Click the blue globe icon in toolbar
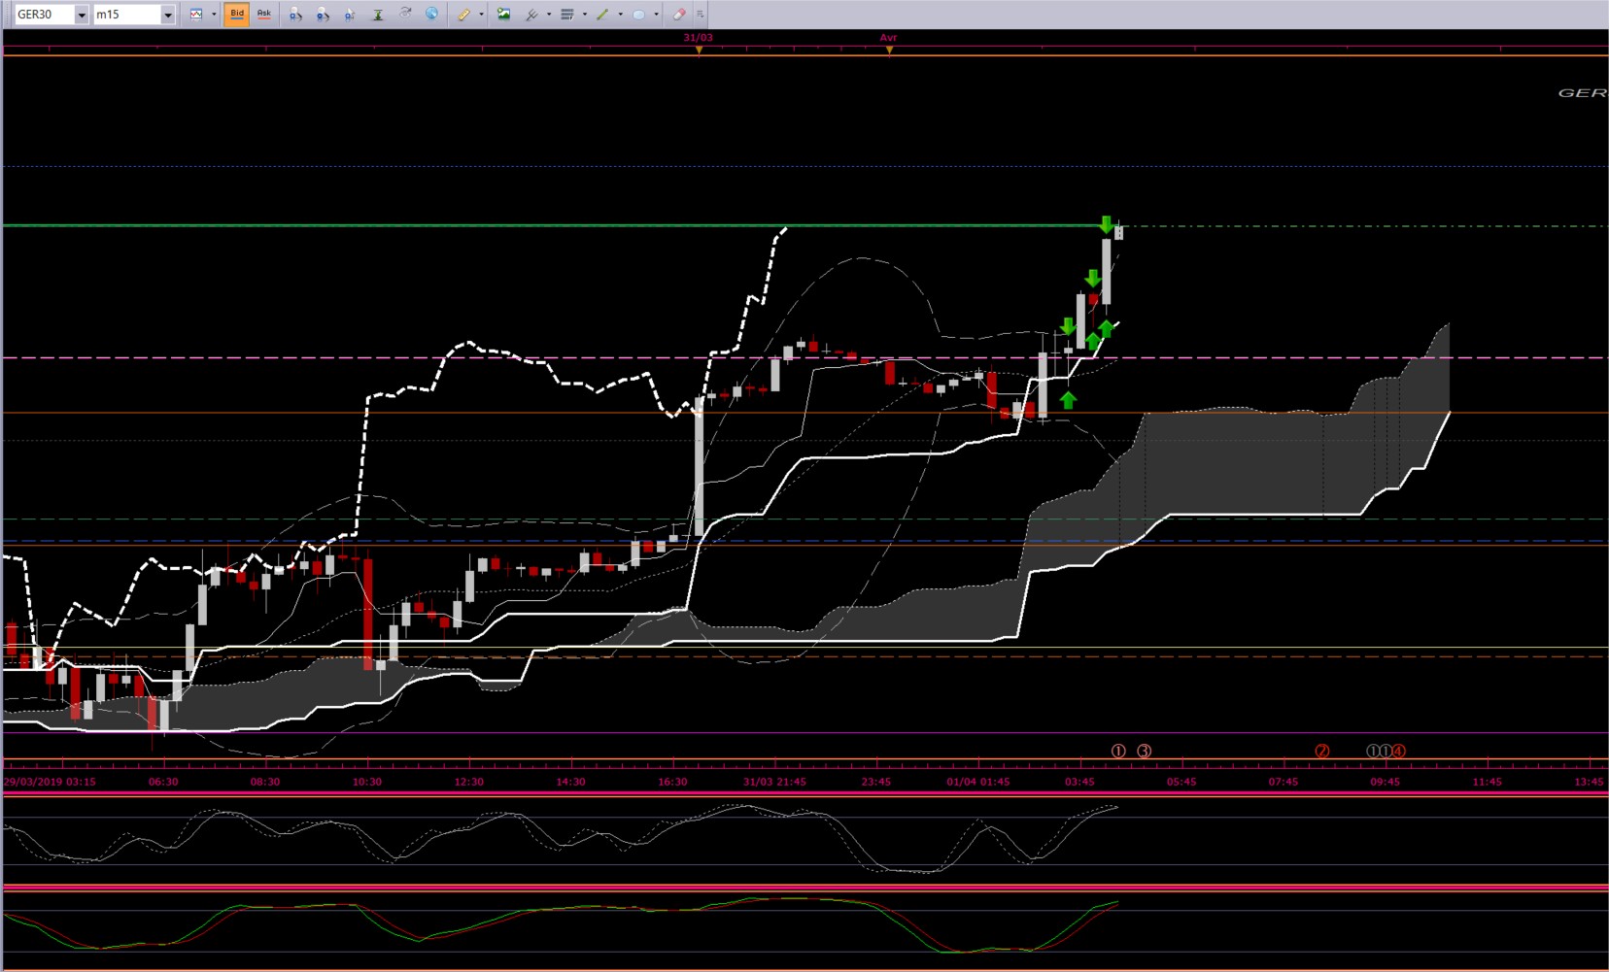Screen dimensions: 1609x972 (432, 14)
